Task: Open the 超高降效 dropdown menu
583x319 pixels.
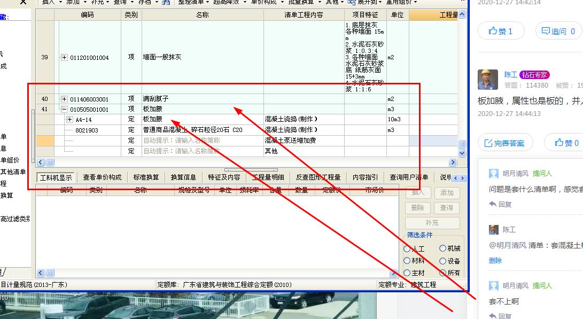Action: [229, 2]
